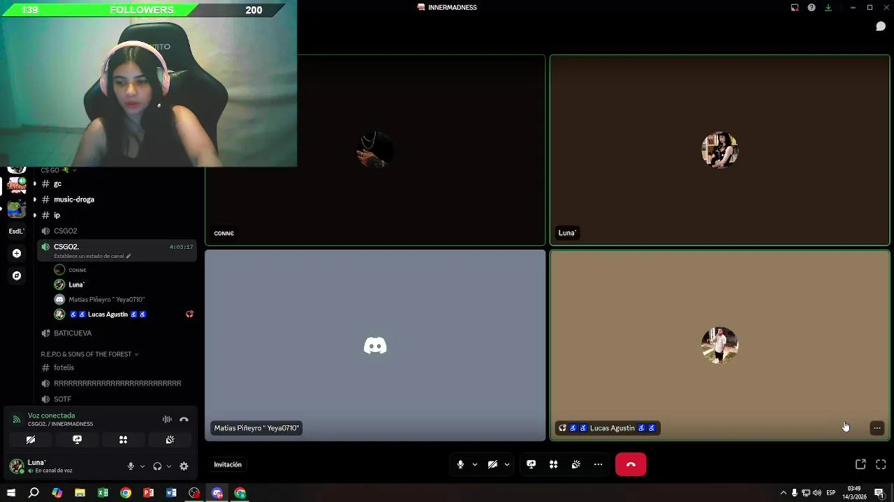Open the EsdL` server
The width and height of the screenshot is (894, 502).
coord(17,231)
